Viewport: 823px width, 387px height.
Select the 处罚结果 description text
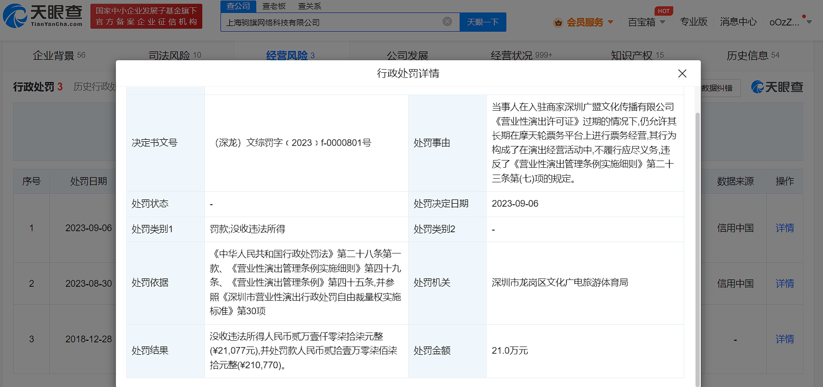coord(304,351)
